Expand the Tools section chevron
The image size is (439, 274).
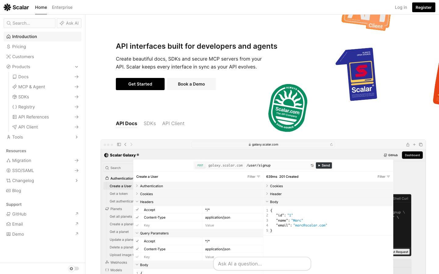point(77,137)
